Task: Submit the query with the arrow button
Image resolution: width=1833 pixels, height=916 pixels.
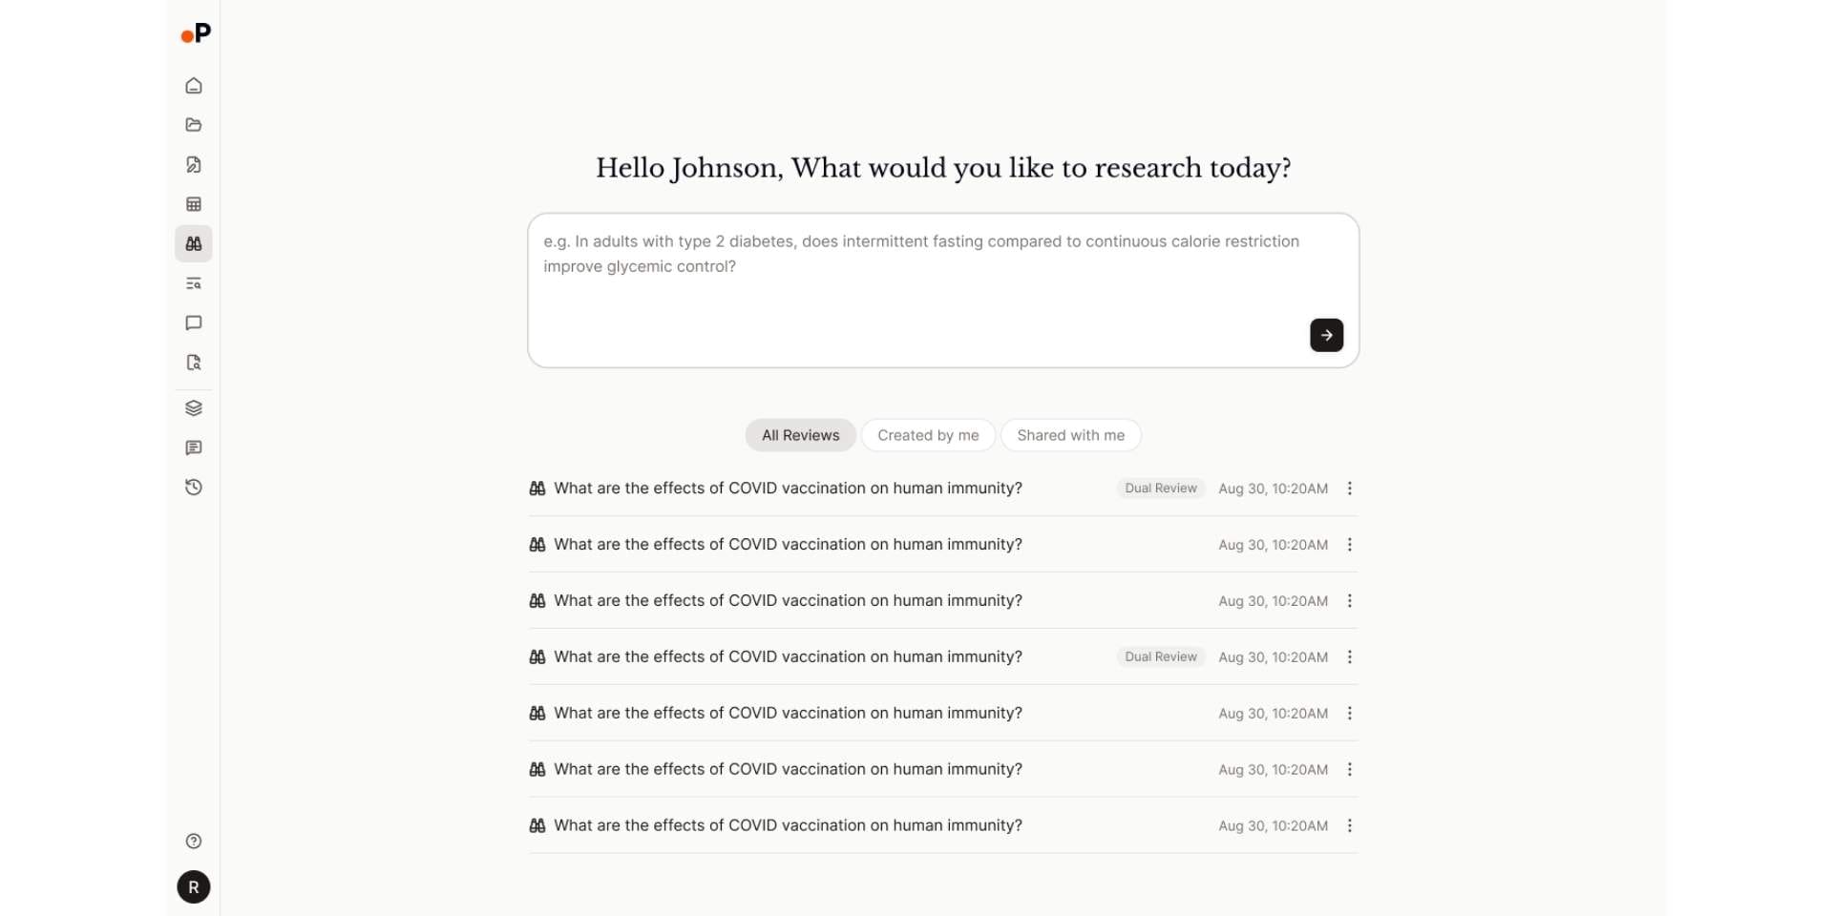Action: pyautogui.click(x=1326, y=335)
